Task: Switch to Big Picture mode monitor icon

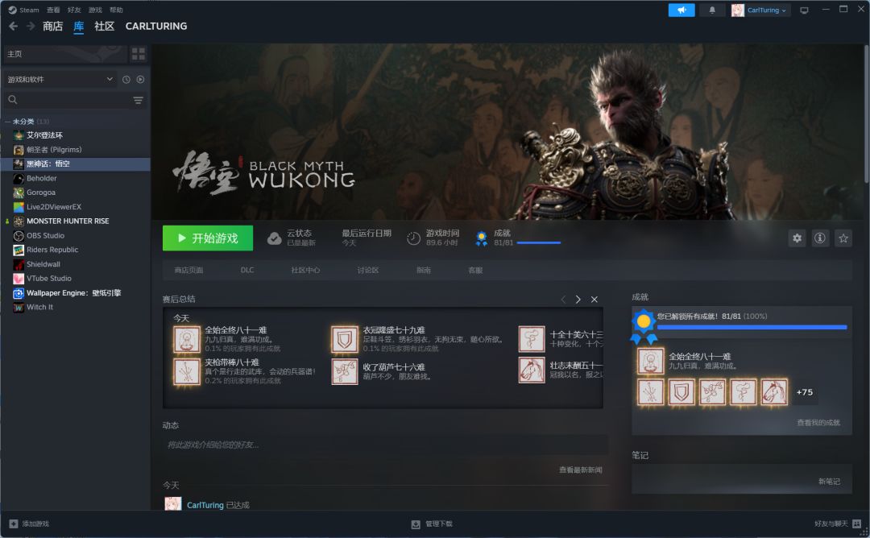Action: [804, 10]
